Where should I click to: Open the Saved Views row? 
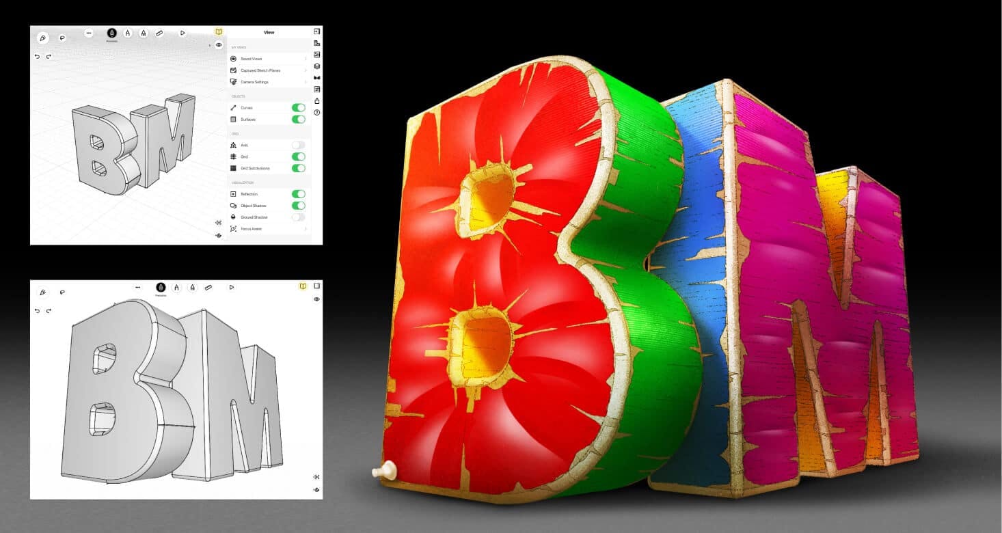pyautogui.click(x=269, y=59)
